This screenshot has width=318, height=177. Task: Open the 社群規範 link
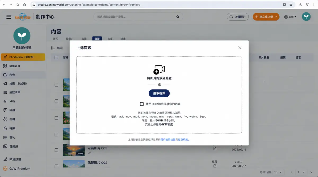(x=183, y=140)
